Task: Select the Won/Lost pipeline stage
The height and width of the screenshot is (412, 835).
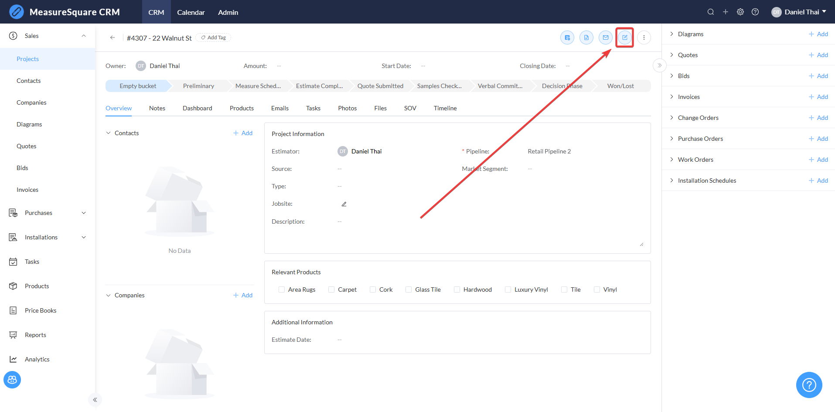Action: click(x=620, y=86)
